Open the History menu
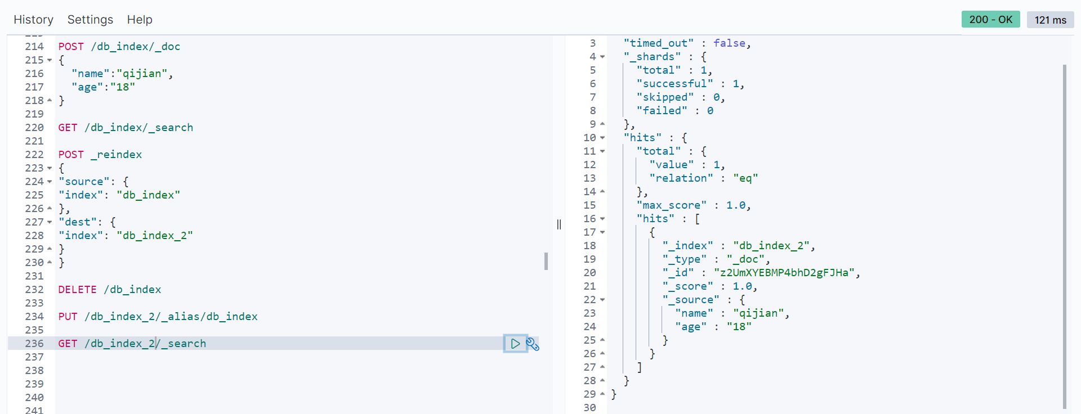 click(x=33, y=20)
